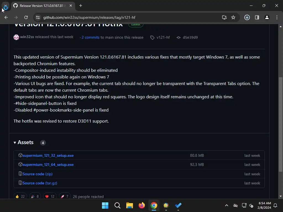Open the 2 commits link
The image size is (283, 212).
click(90, 37)
